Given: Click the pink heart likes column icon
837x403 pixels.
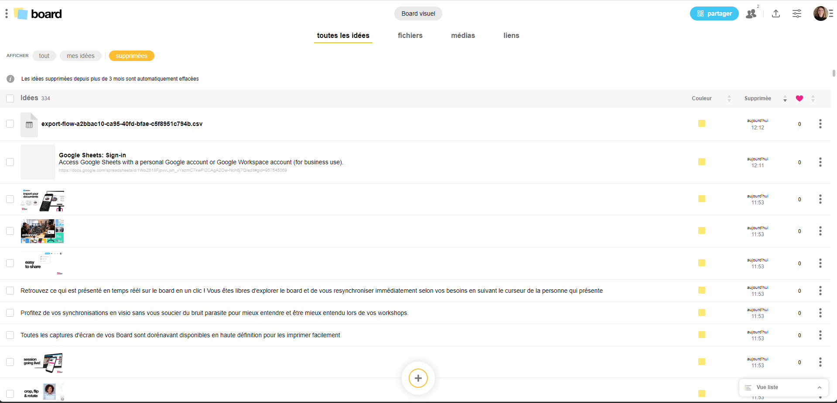Looking at the screenshot, I should [x=799, y=98].
